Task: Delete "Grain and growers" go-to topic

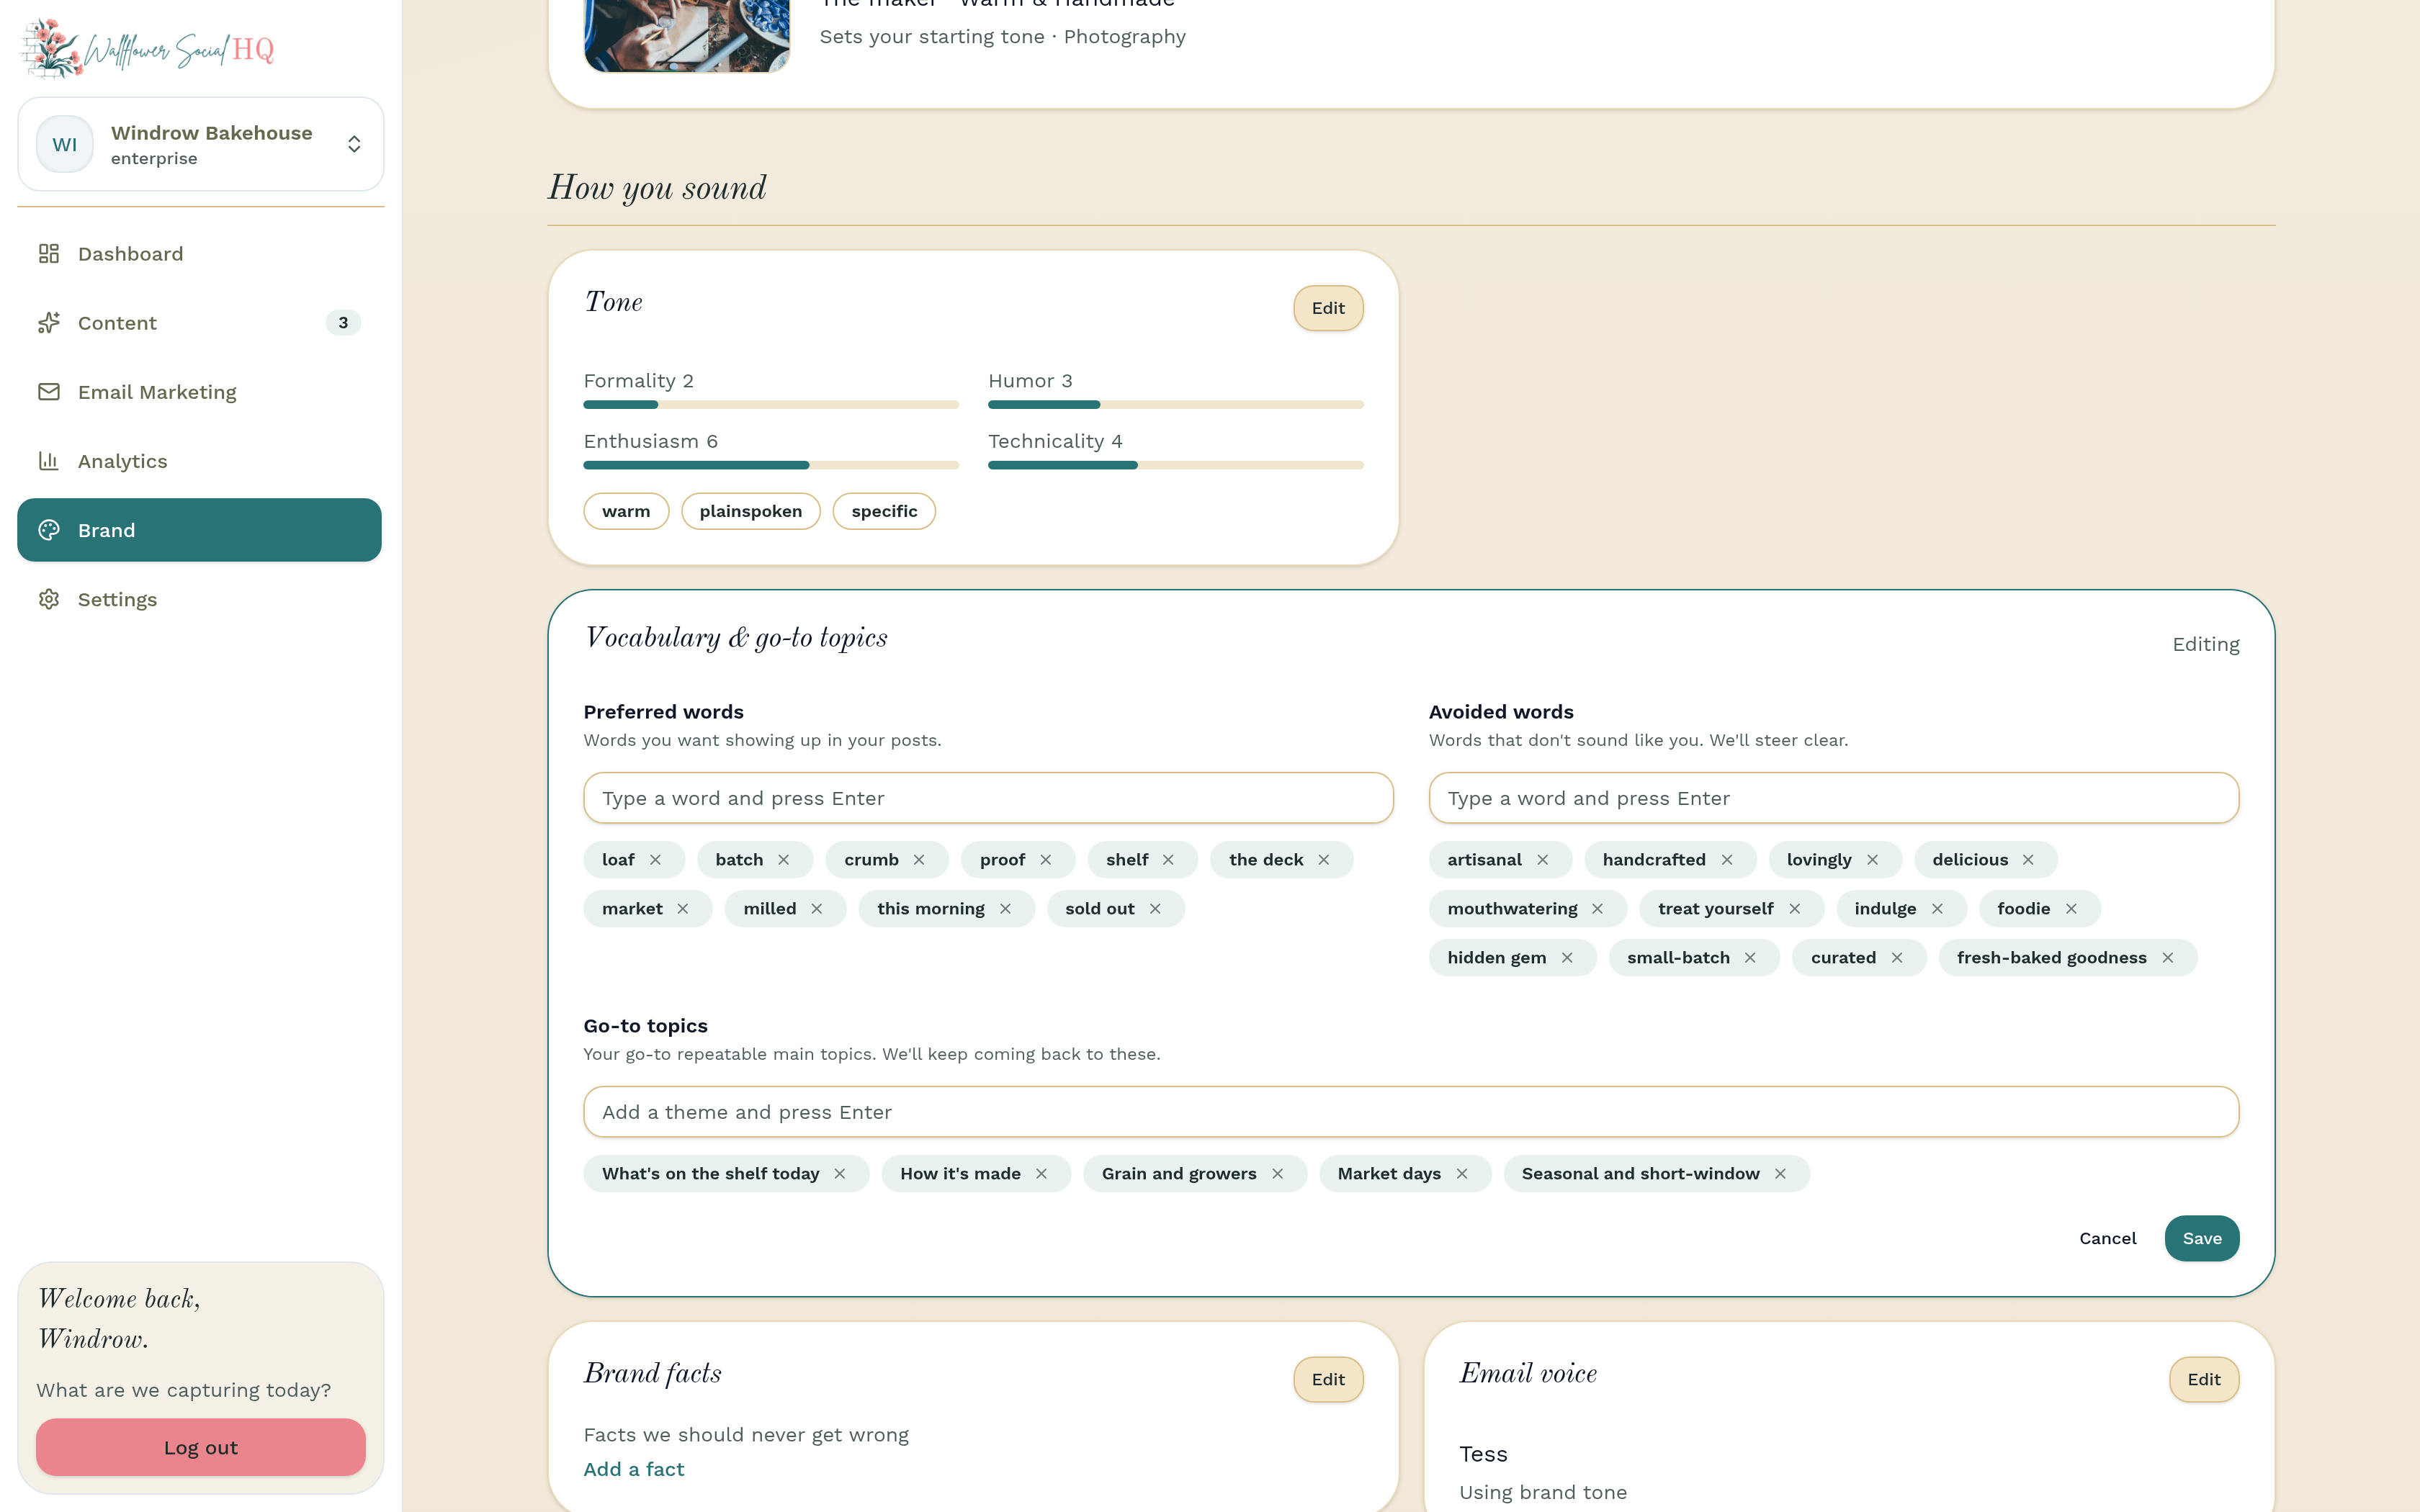Action: click(1278, 1174)
